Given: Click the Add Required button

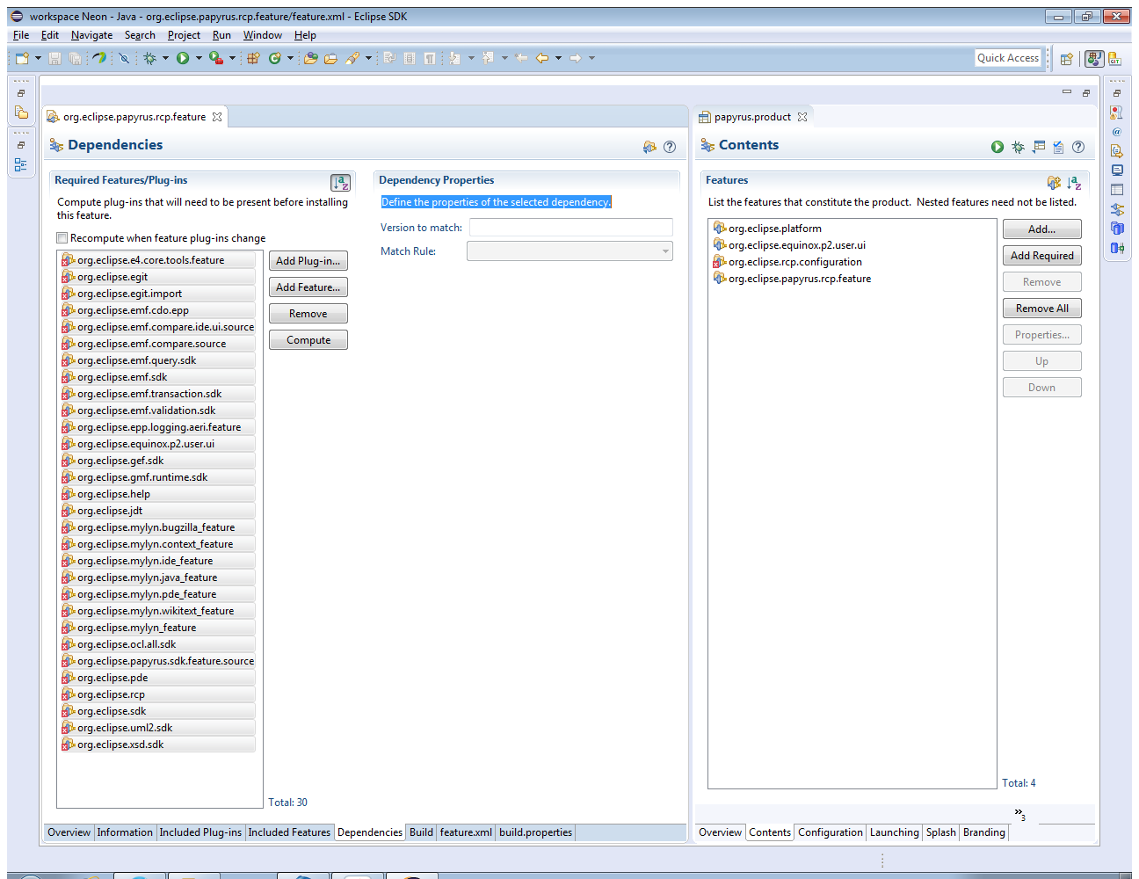Looking at the screenshot, I should click(1041, 256).
